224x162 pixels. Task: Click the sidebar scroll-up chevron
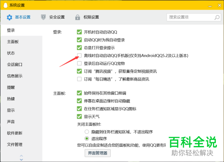(22, 156)
